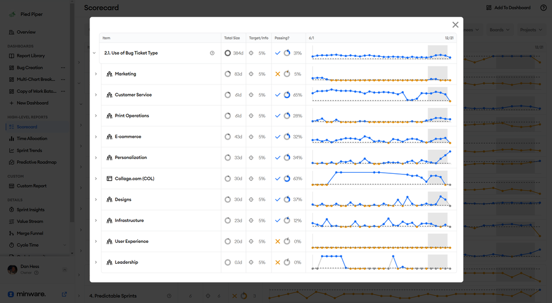Open minware external link icon
This screenshot has width=552, height=303.
pos(65,294)
